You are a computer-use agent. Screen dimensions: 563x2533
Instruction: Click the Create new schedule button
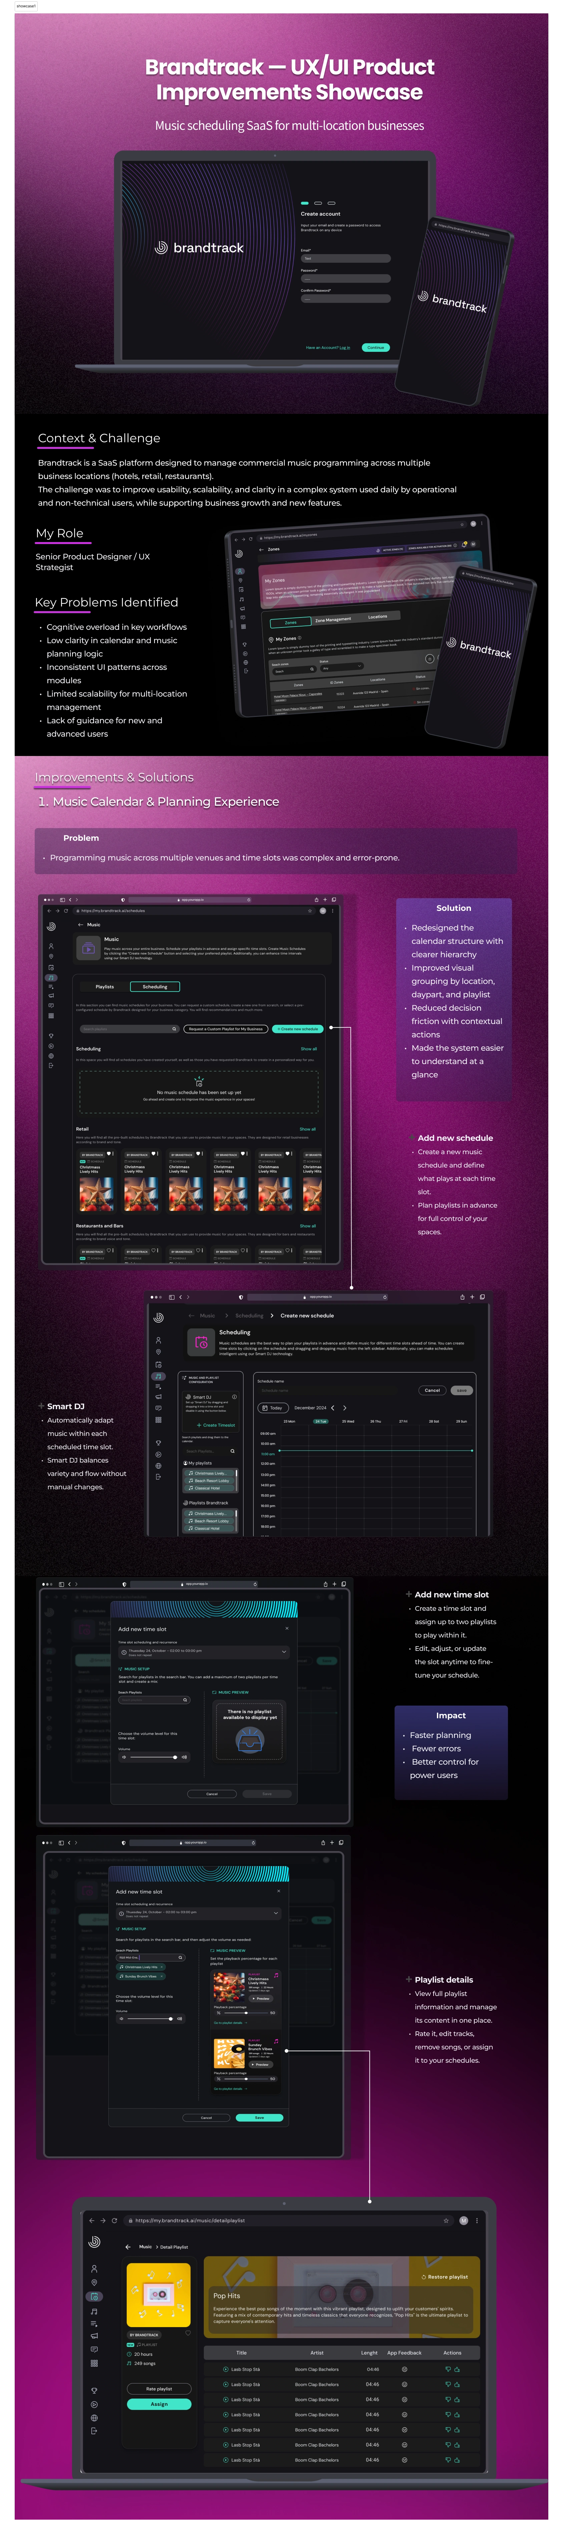click(298, 1029)
